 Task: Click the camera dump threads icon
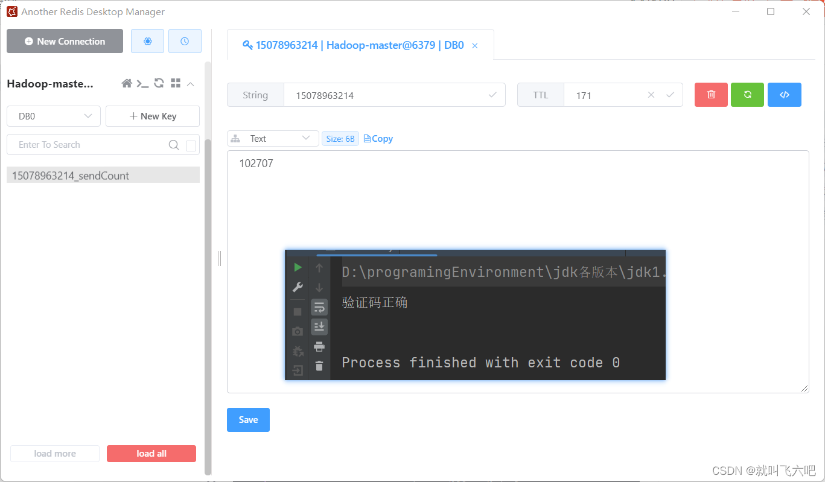point(298,331)
